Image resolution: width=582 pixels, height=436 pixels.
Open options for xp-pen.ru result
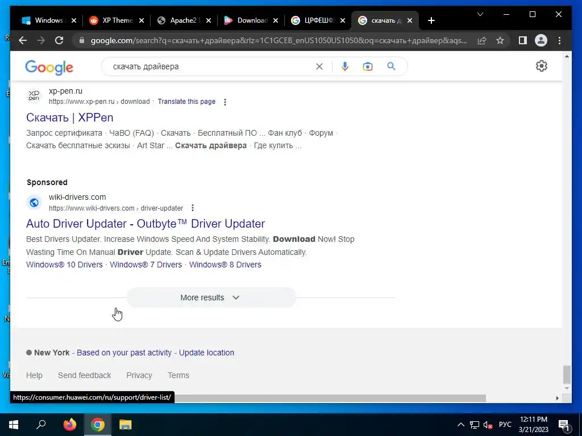(x=225, y=102)
